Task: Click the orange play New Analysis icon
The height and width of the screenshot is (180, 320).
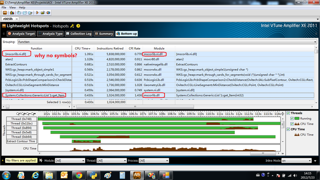Action: [x=37, y=13]
